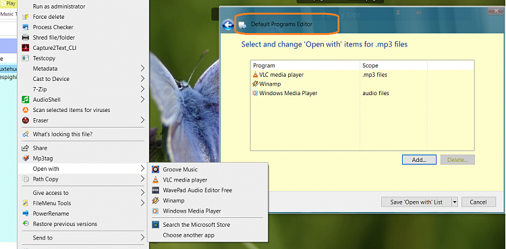Select Open with in context menu

[83, 169]
